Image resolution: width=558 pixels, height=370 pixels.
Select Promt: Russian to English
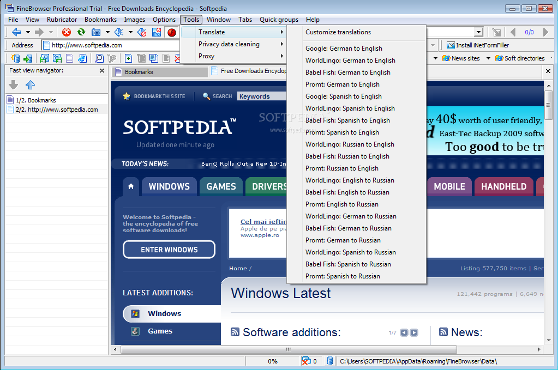click(356, 168)
